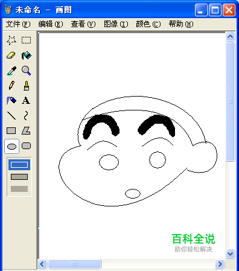Choose outline-only shape fill style
The height and width of the screenshot is (271, 239).
pyautogui.click(x=19, y=165)
